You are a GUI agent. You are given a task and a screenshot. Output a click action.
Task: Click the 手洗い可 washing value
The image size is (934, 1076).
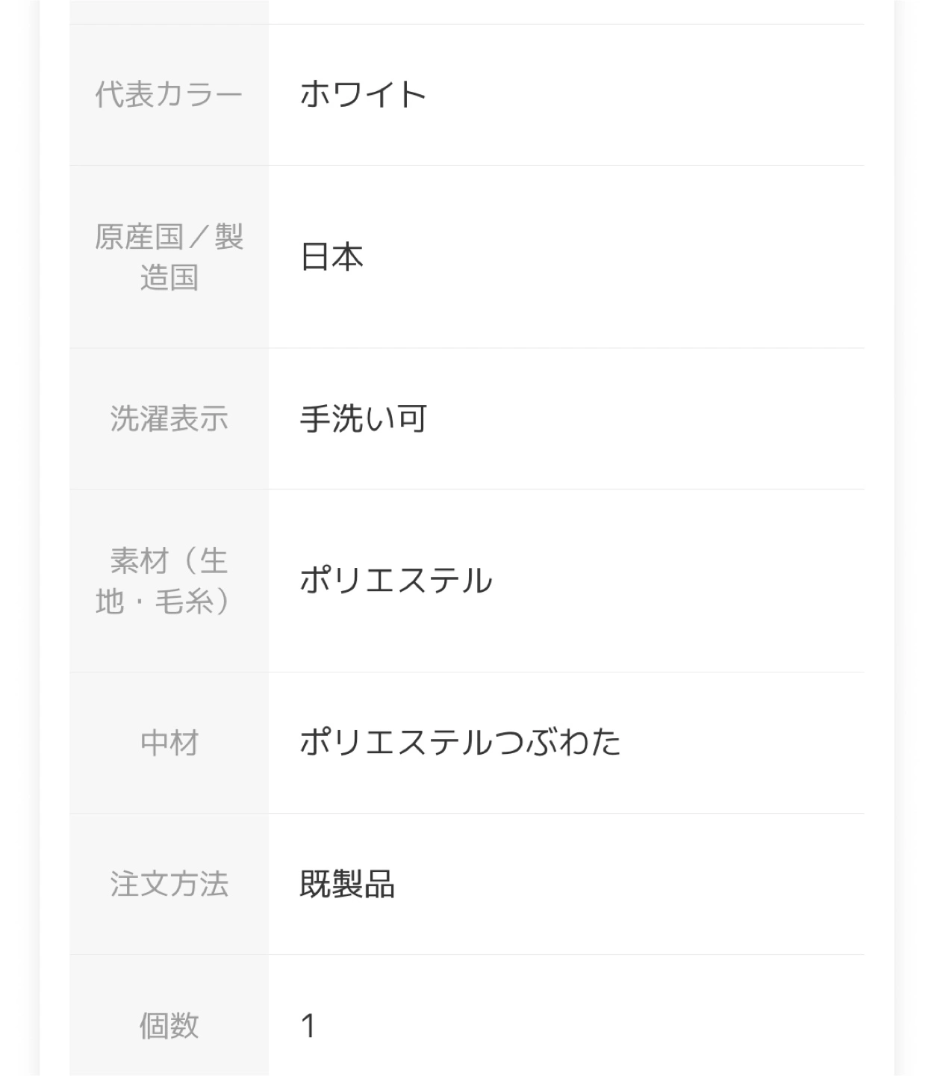[364, 418]
